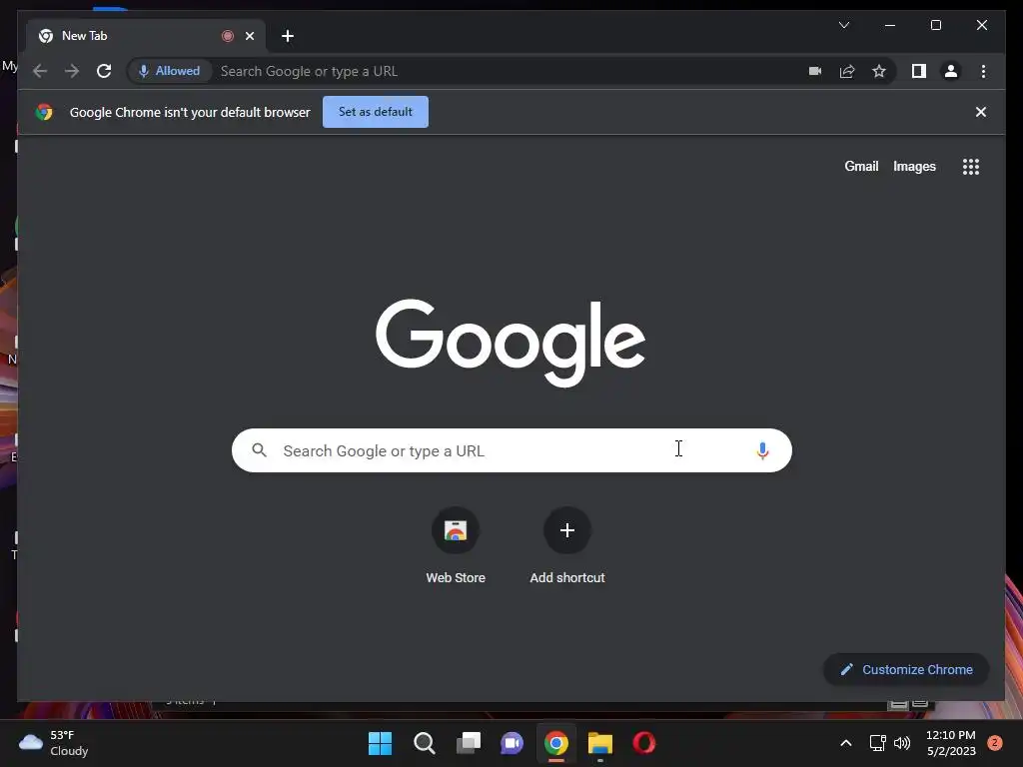Click the Add shortcut tile
This screenshot has width=1023, height=767.
(567, 545)
